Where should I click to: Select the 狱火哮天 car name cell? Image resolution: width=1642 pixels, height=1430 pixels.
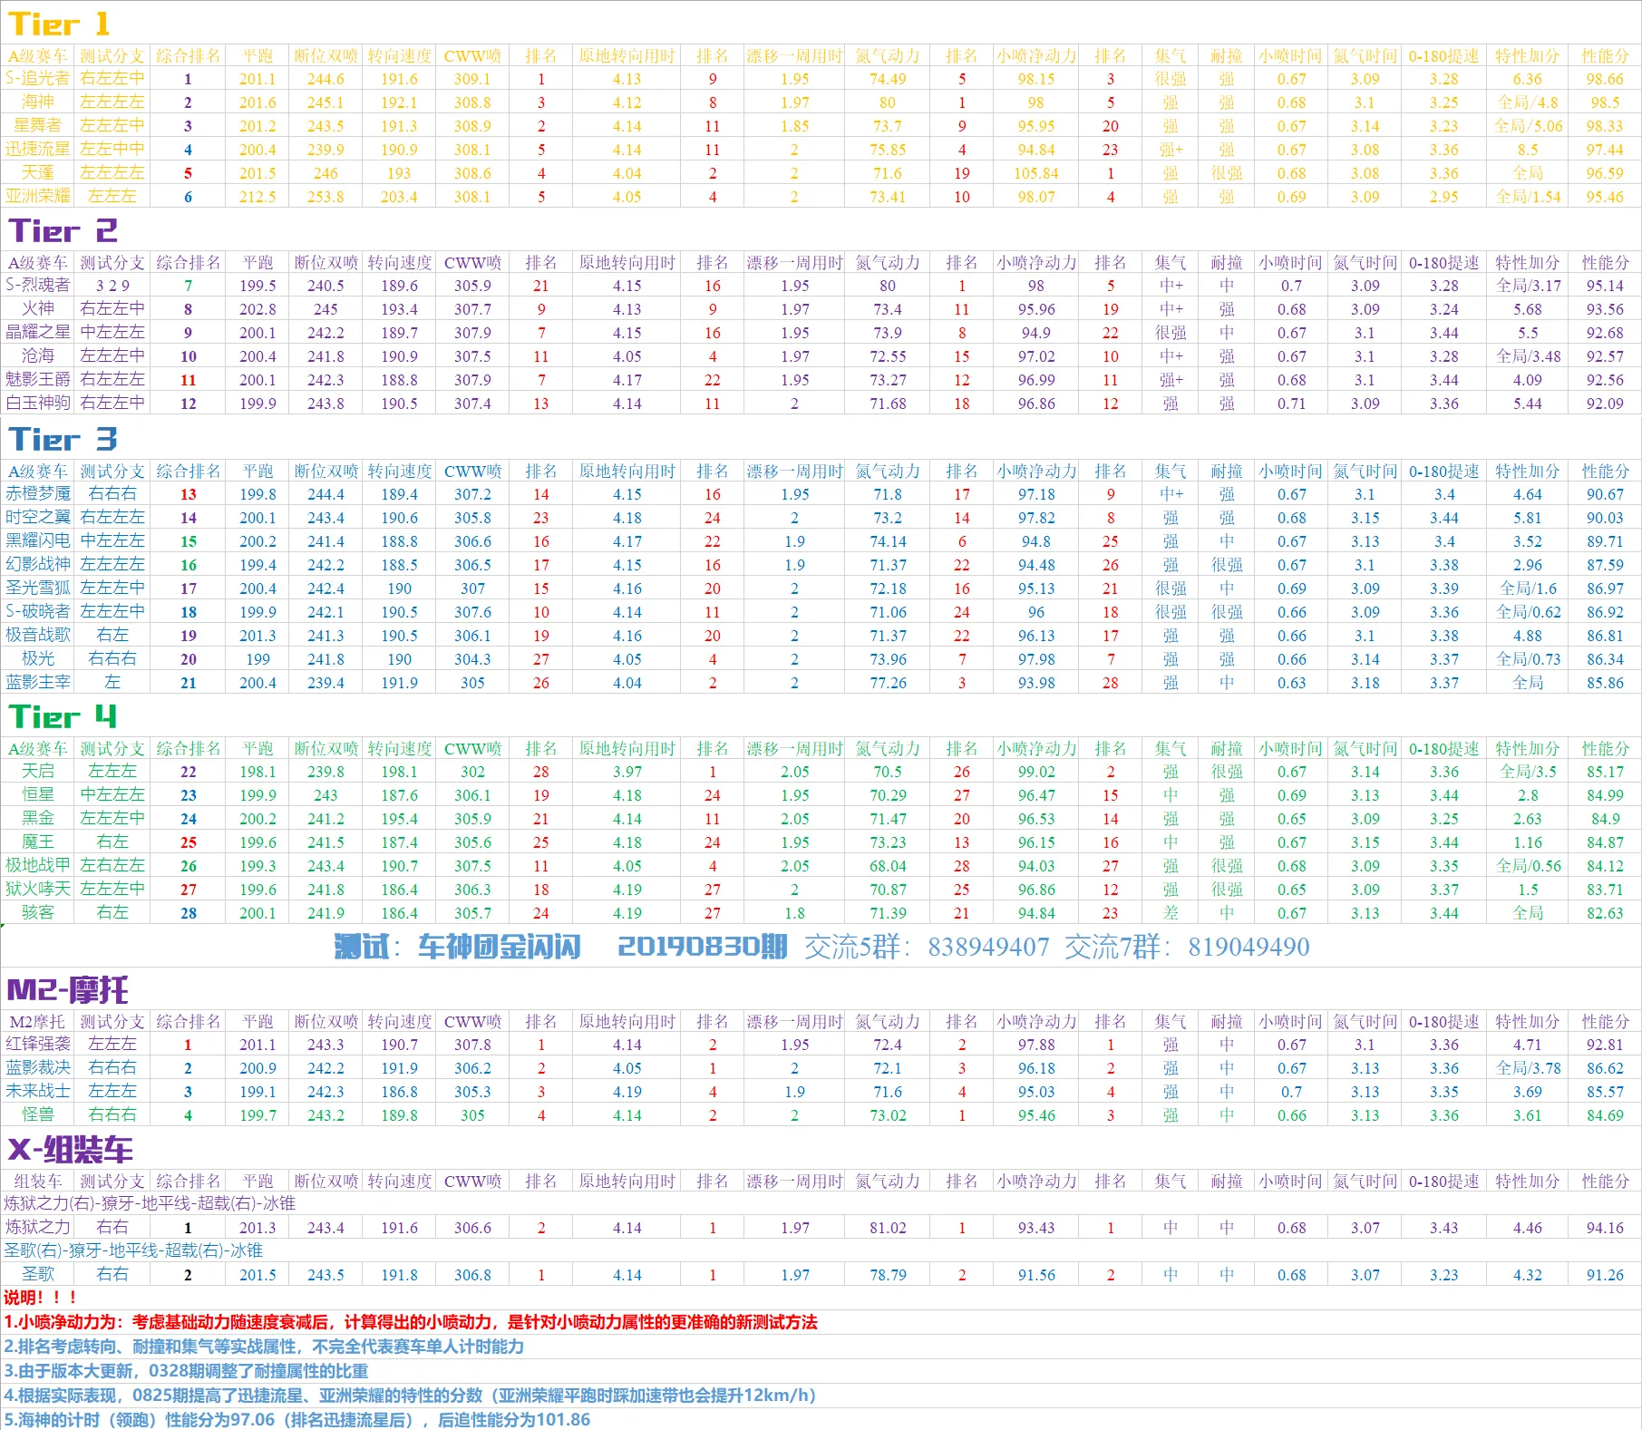38,890
